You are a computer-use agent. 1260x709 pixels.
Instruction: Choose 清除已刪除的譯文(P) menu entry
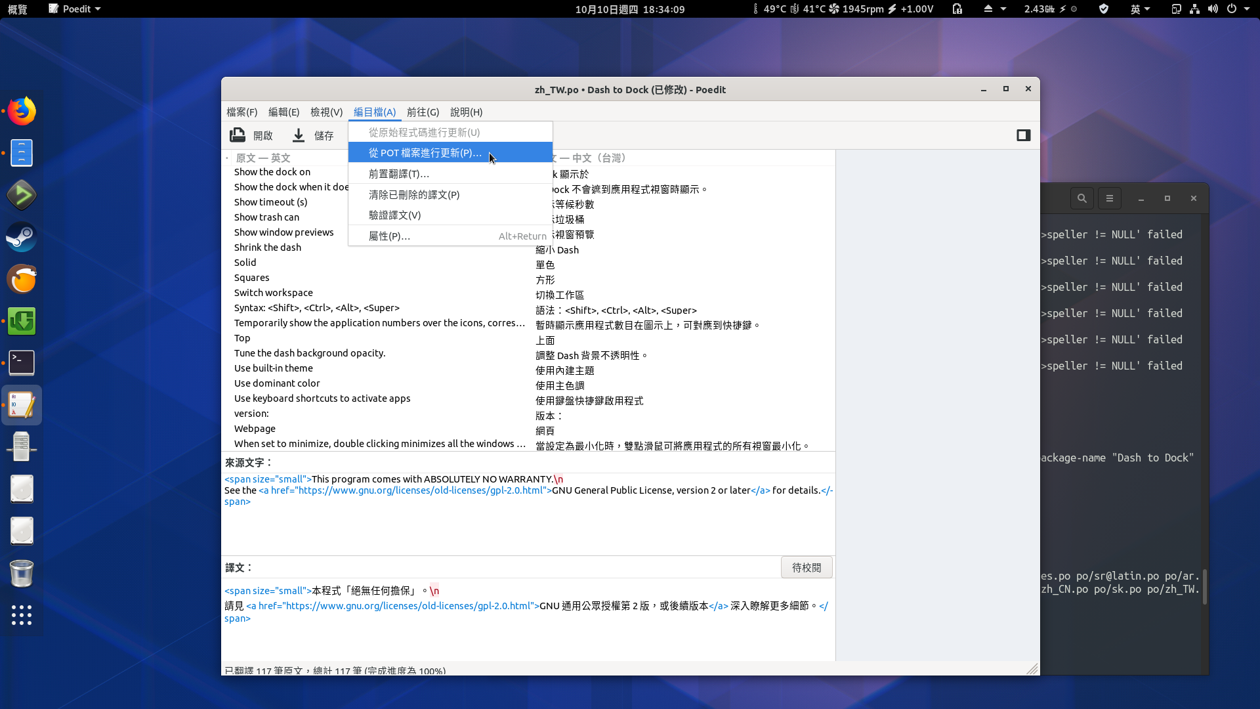(450, 195)
